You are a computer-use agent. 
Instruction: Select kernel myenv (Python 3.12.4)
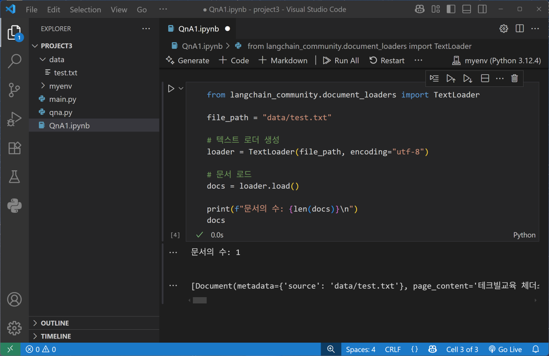coord(496,60)
